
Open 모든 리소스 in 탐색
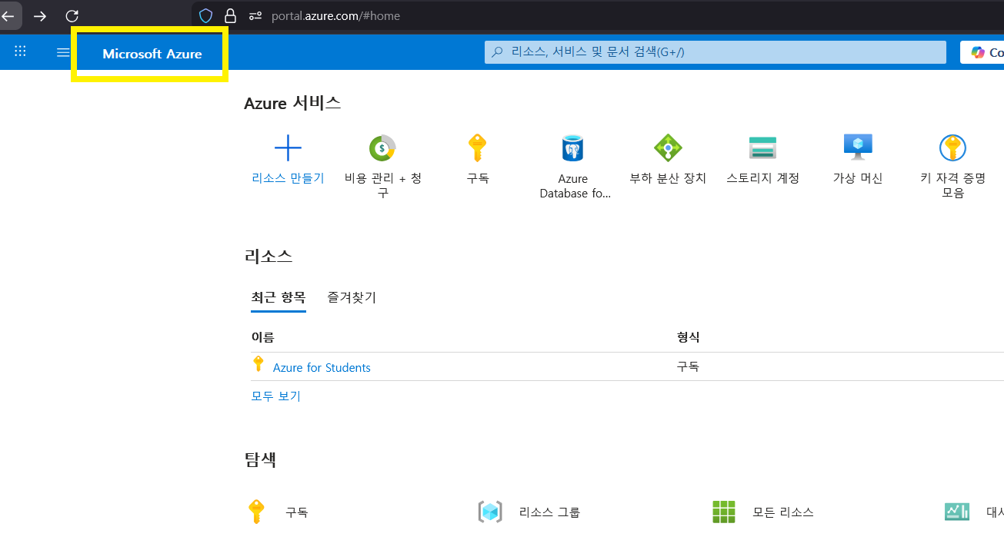tap(783, 512)
